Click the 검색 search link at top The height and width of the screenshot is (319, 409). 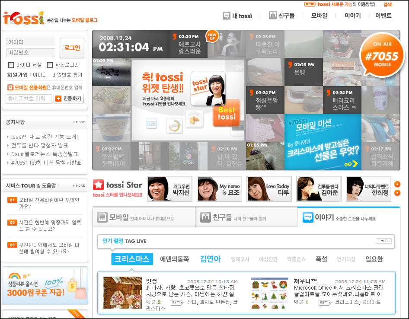pos(387,4)
